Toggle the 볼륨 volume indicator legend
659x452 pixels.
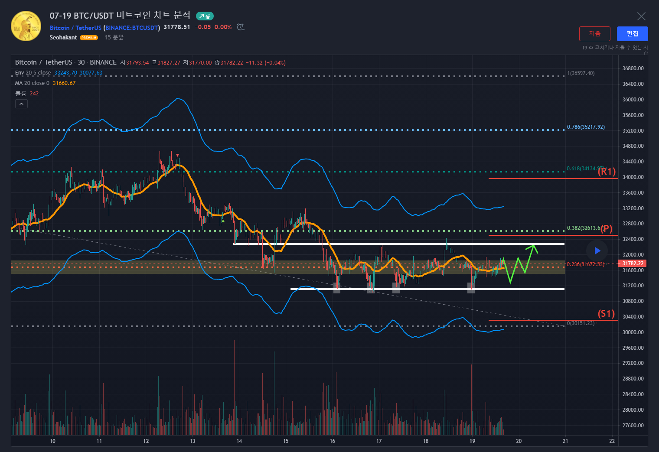[21, 94]
